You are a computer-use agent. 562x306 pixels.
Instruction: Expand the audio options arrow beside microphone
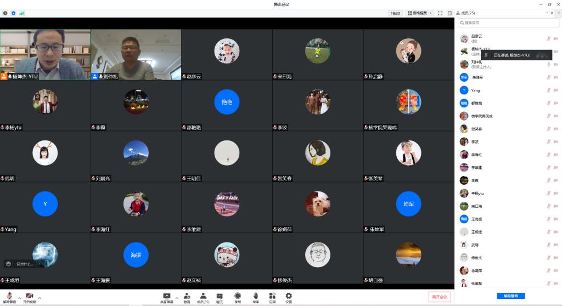point(20,298)
